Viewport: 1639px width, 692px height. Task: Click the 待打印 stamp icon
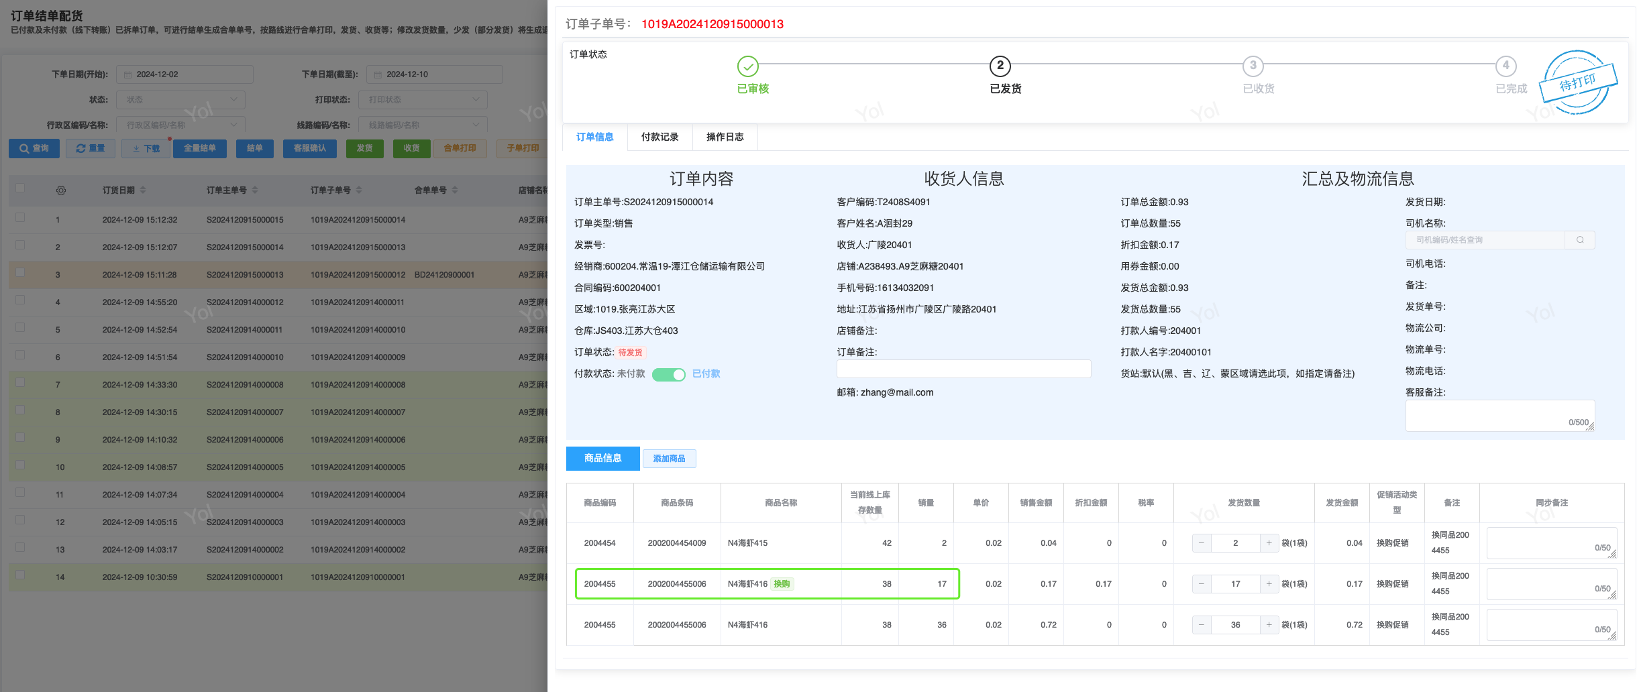click(1577, 83)
